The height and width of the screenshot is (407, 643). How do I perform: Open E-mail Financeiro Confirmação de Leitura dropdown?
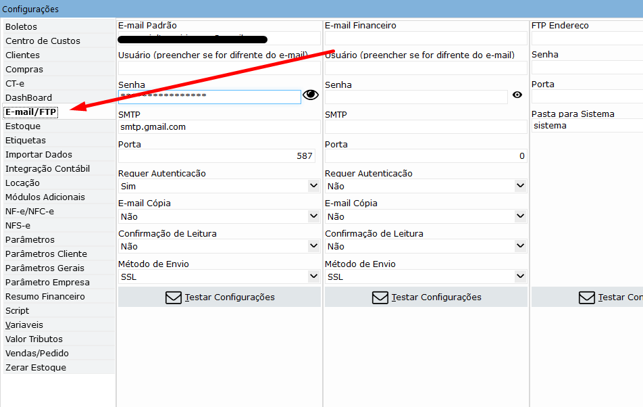click(x=520, y=247)
